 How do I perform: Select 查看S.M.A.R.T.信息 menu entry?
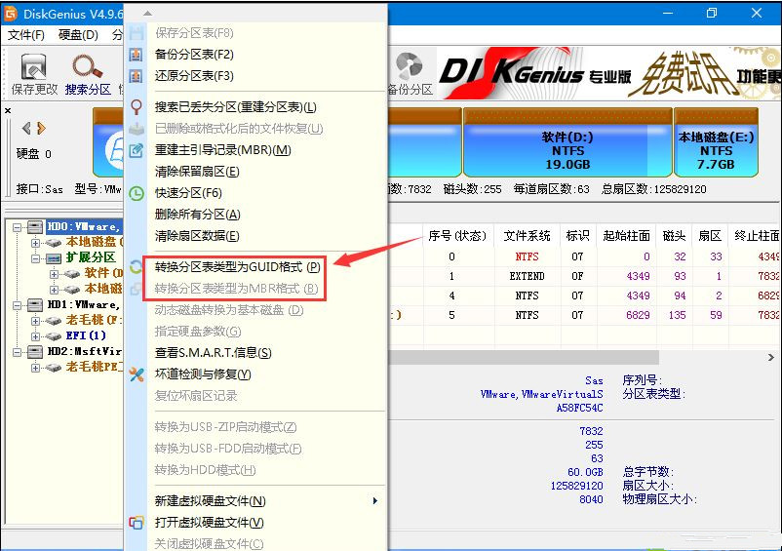click(213, 353)
